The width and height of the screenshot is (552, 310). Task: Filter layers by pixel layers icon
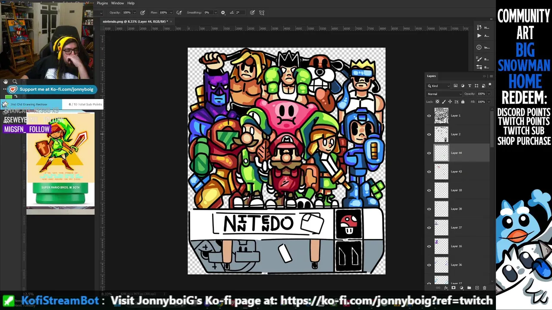point(455,86)
